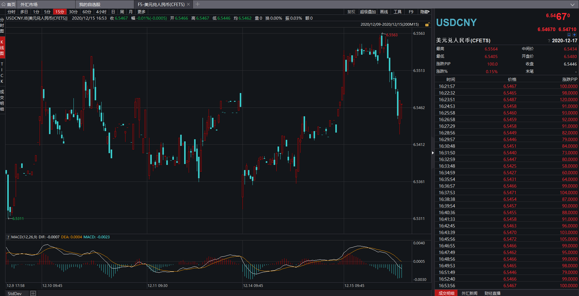579x296 pixels.
Task: Select the 1分 period
Action: [x=36, y=12]
